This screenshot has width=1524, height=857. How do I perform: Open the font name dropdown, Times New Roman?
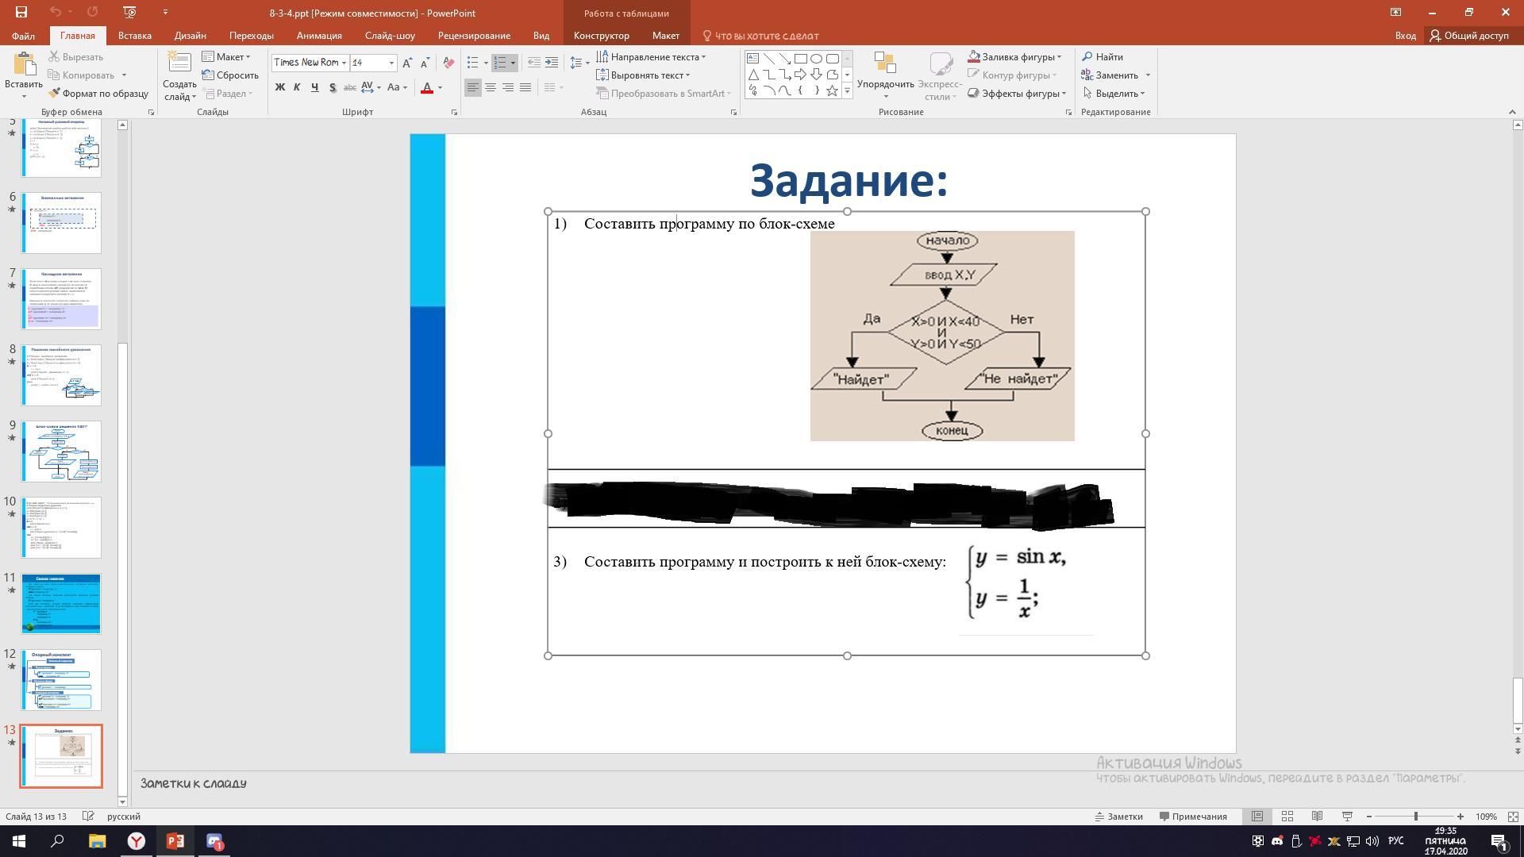344,63
